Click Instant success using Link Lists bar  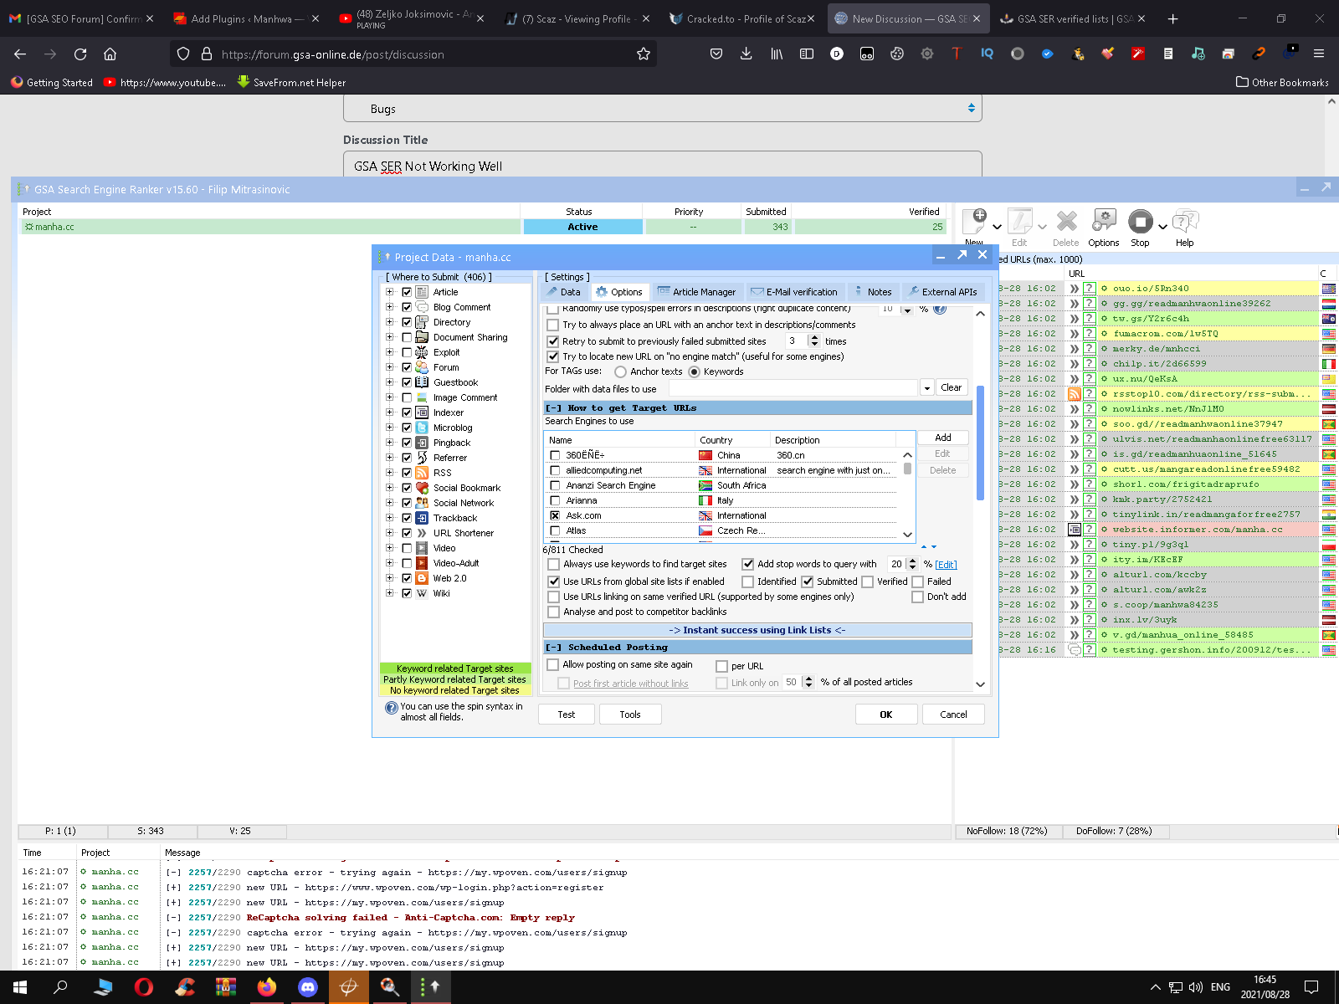[757, 630]
